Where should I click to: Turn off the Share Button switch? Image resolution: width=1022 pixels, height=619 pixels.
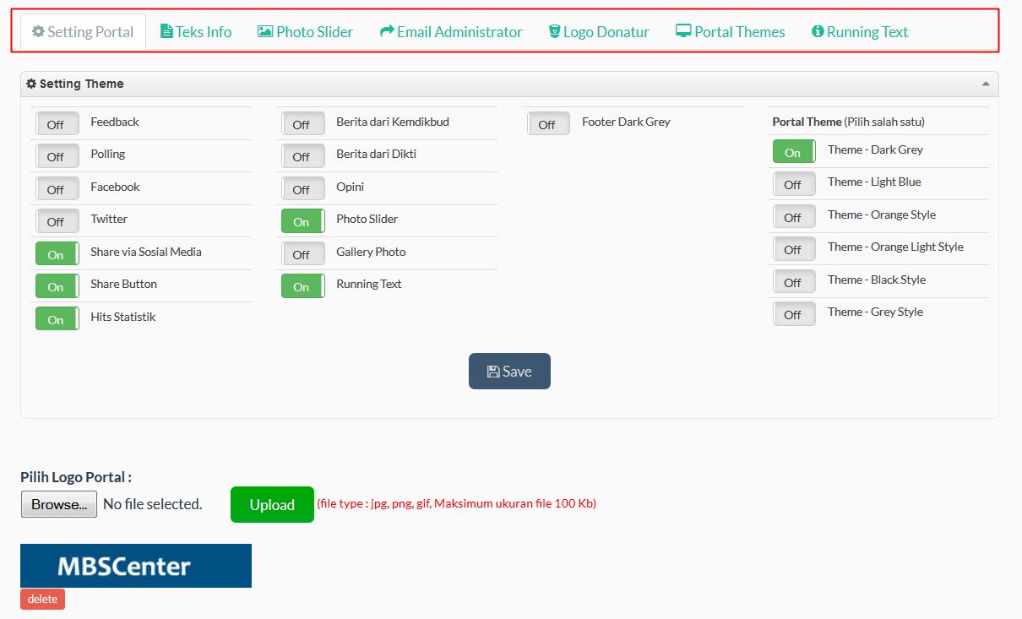57,285
